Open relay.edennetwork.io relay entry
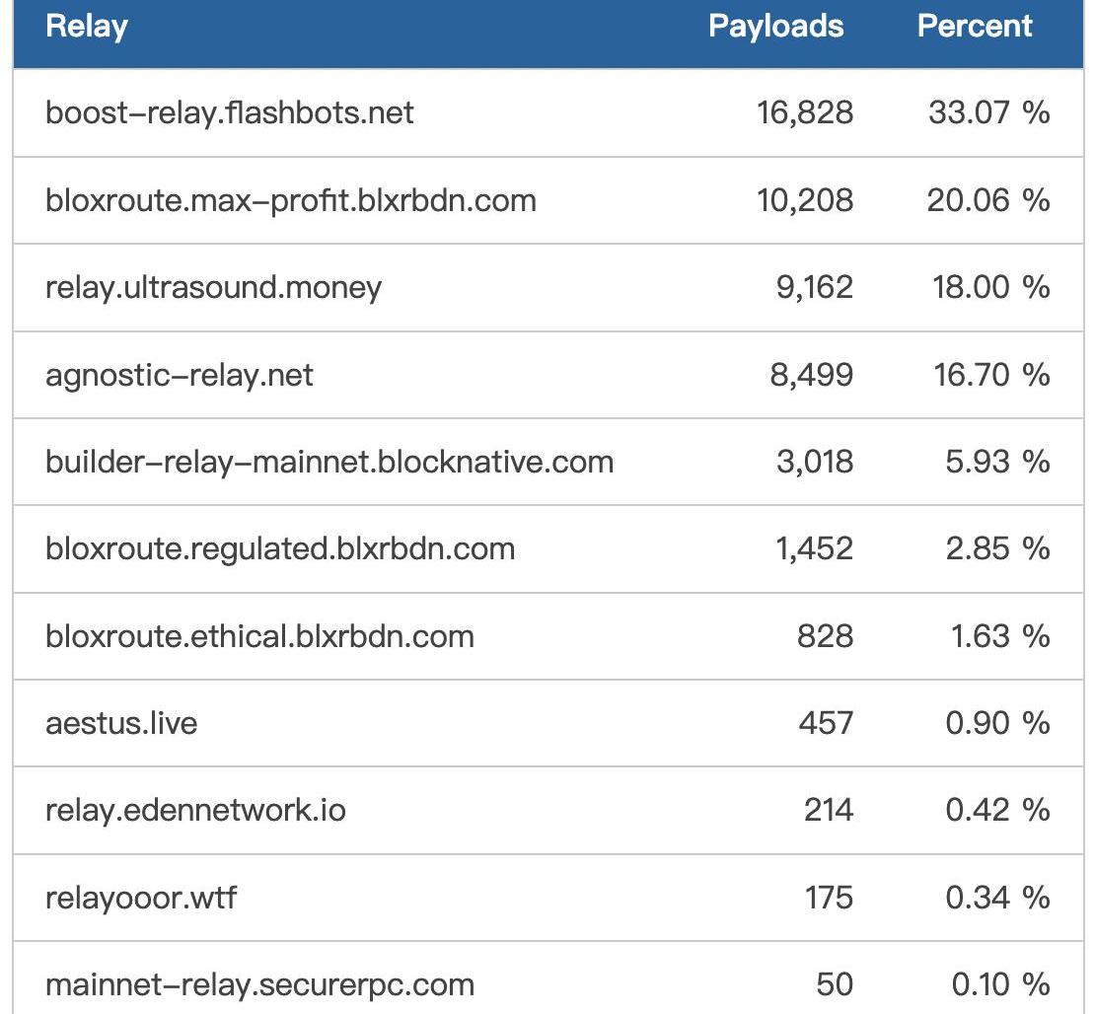 195,811
